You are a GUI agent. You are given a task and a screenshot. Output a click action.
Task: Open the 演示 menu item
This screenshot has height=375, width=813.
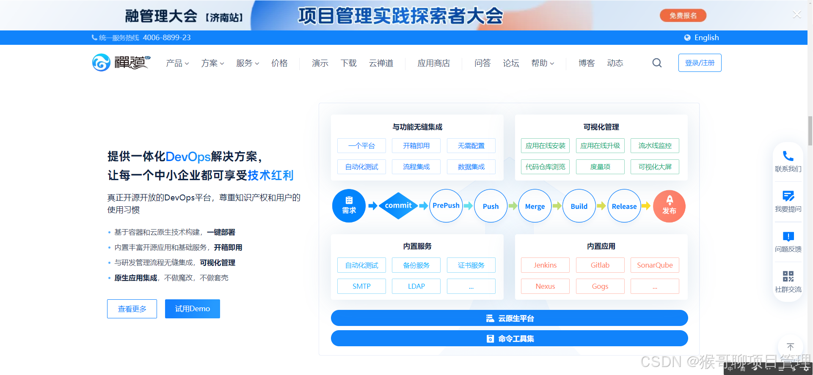320,63
